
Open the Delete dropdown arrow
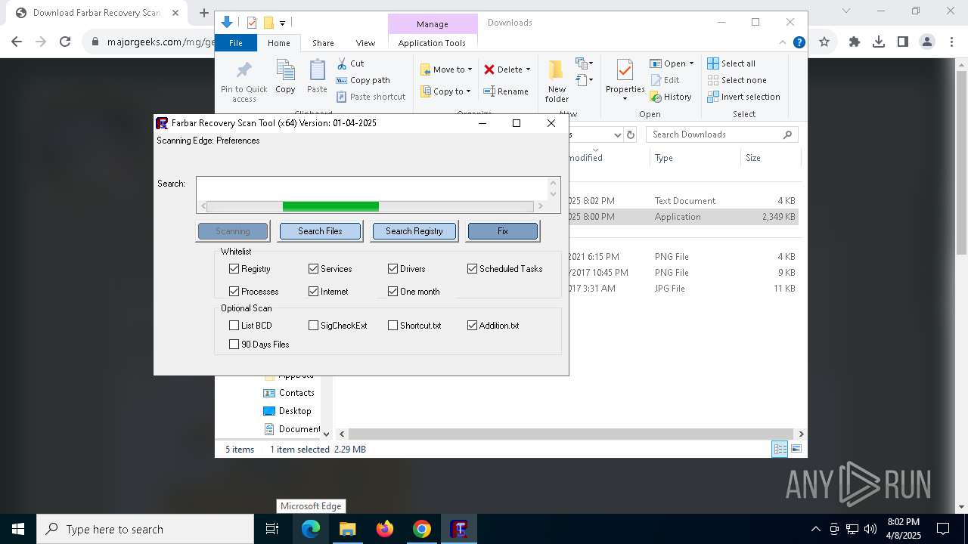pos(528,70)
